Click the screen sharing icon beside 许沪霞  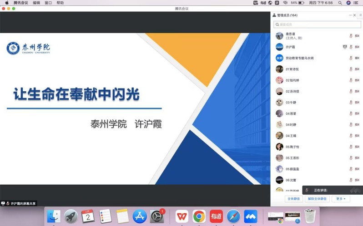coord(345,47)
